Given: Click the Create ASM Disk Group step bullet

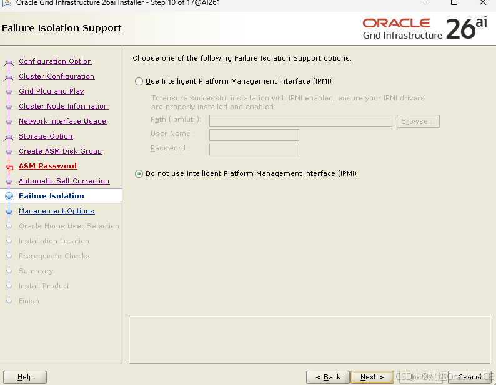Looking at the screenshot, I should [x=9, y=152].
